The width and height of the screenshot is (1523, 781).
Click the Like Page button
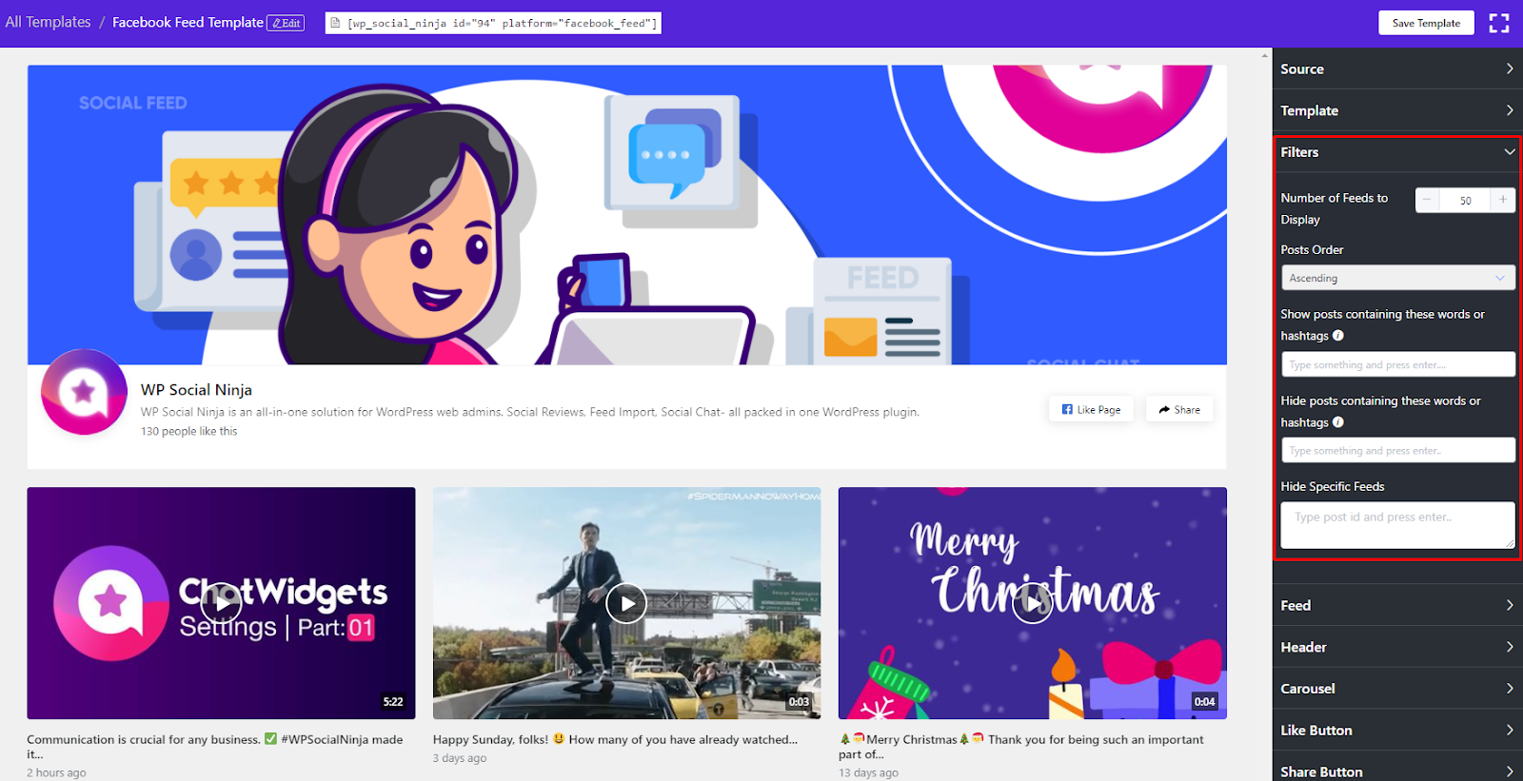coord(1091,409)
